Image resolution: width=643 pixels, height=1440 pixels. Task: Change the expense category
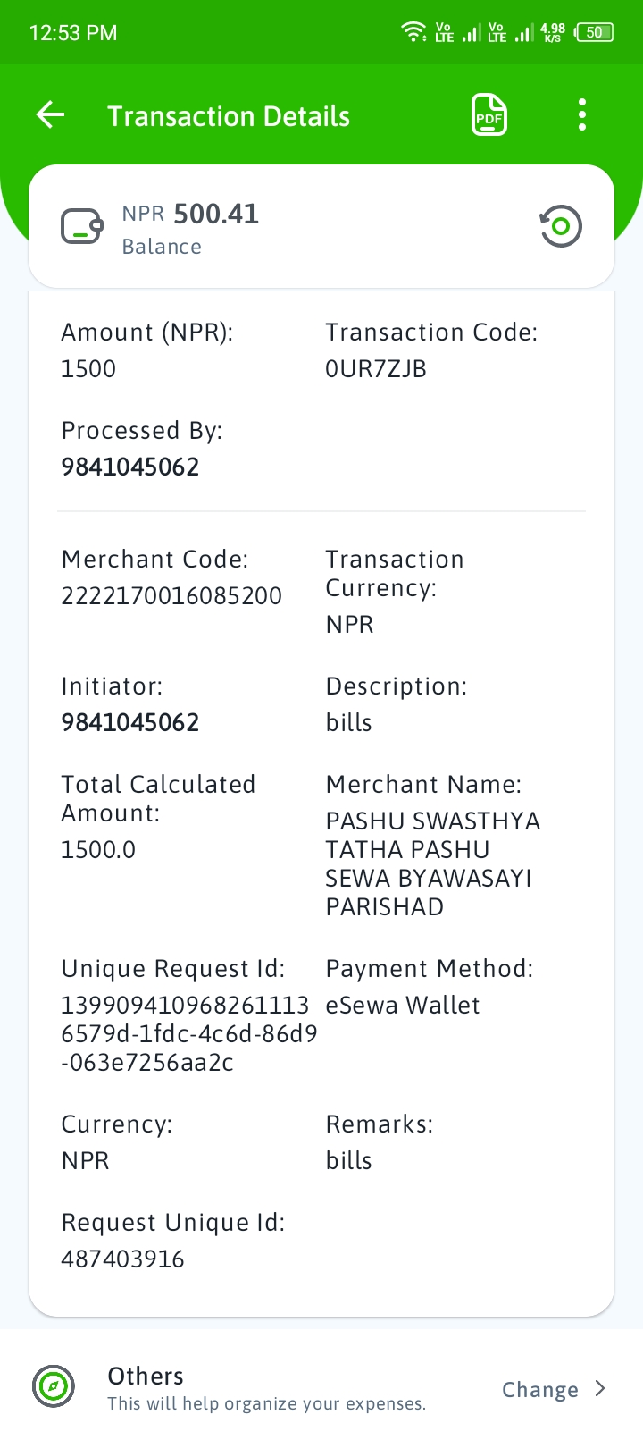539,1389
